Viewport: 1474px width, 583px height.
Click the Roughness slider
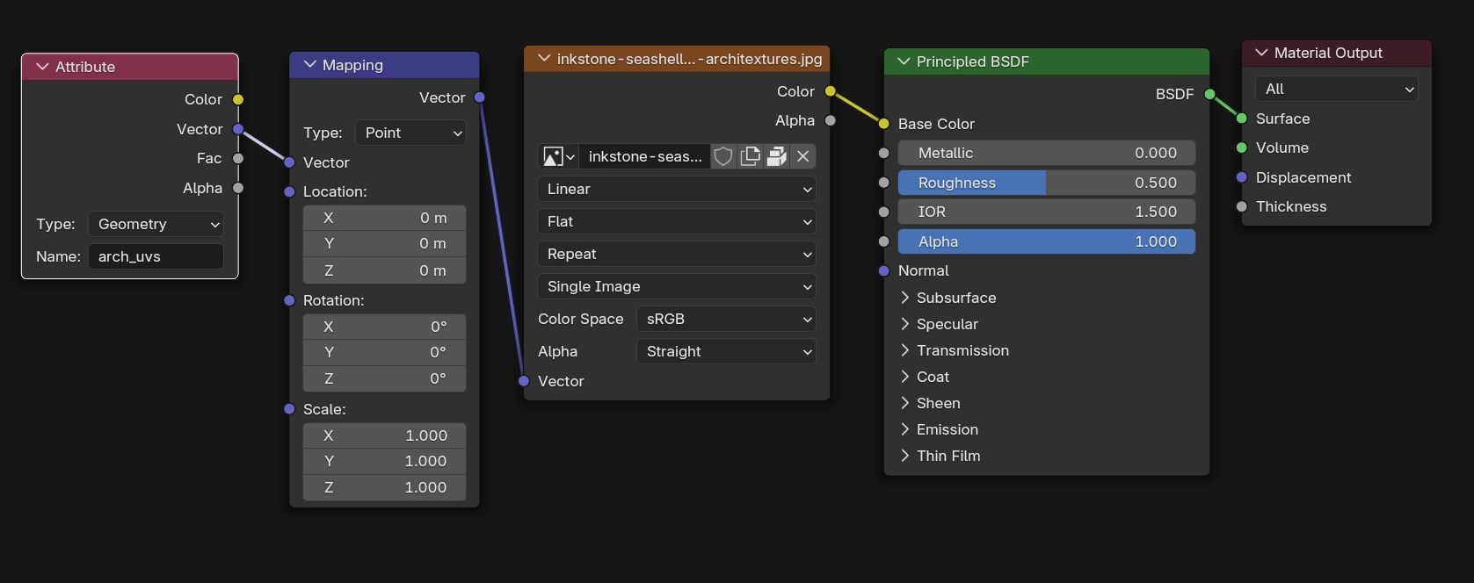coord(1046,183)
